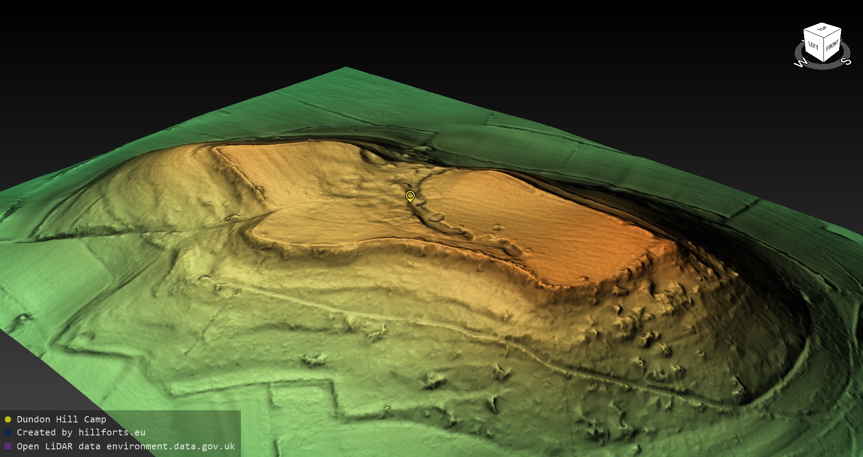Click the S letter on the compass ring

pyautogui.click(x=846, y=61)
